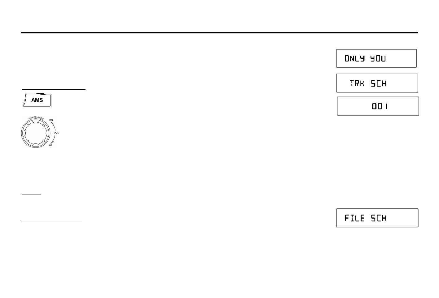Screen dimensions: 439x298
Task: Click the top notch of the knob
Action: (36, 122)
